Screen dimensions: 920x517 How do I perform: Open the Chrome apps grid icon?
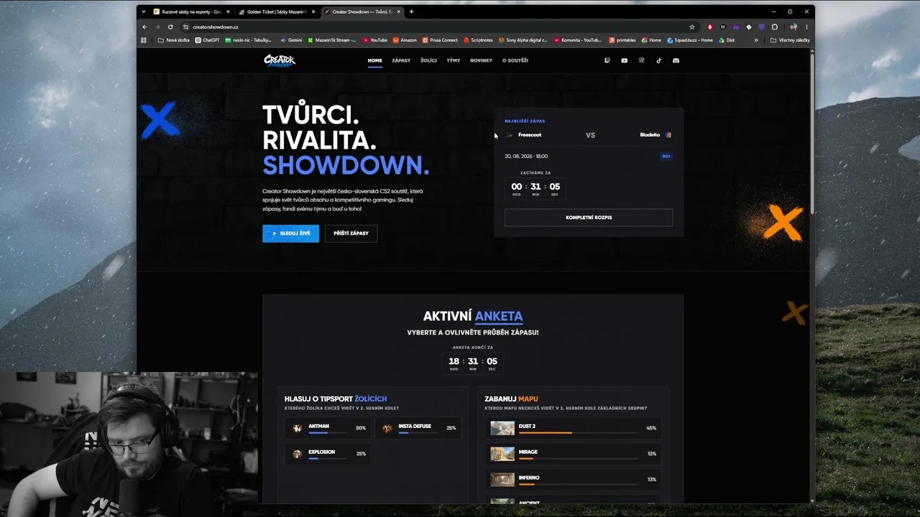pyautogui.click(x=144, y=40)
